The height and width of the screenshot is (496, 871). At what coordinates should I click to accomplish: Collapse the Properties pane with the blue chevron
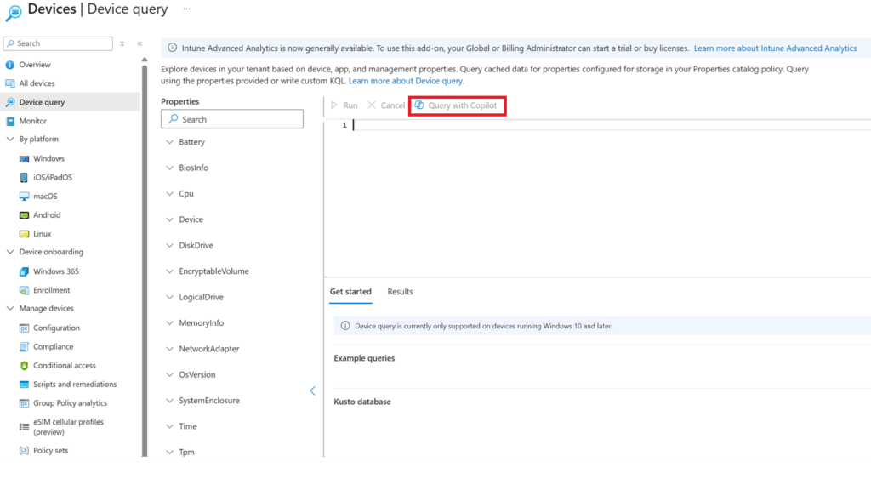pos(313,391)
